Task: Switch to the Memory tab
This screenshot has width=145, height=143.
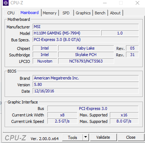Action: coord(50,13)
